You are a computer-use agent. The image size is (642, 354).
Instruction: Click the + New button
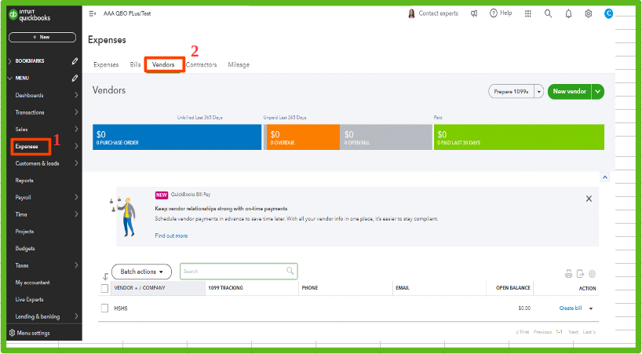tap(42, 37)
